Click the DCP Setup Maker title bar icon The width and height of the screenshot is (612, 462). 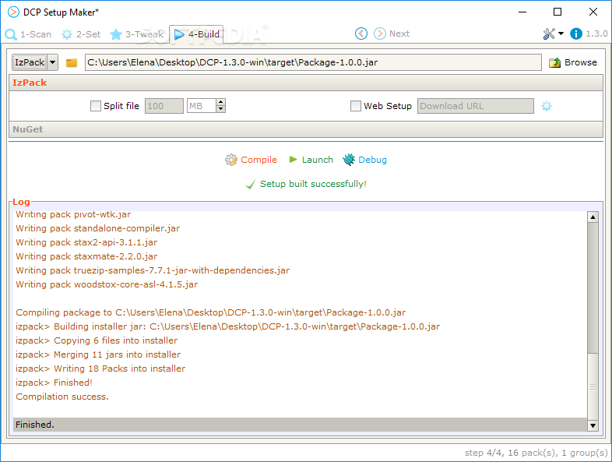13,12
